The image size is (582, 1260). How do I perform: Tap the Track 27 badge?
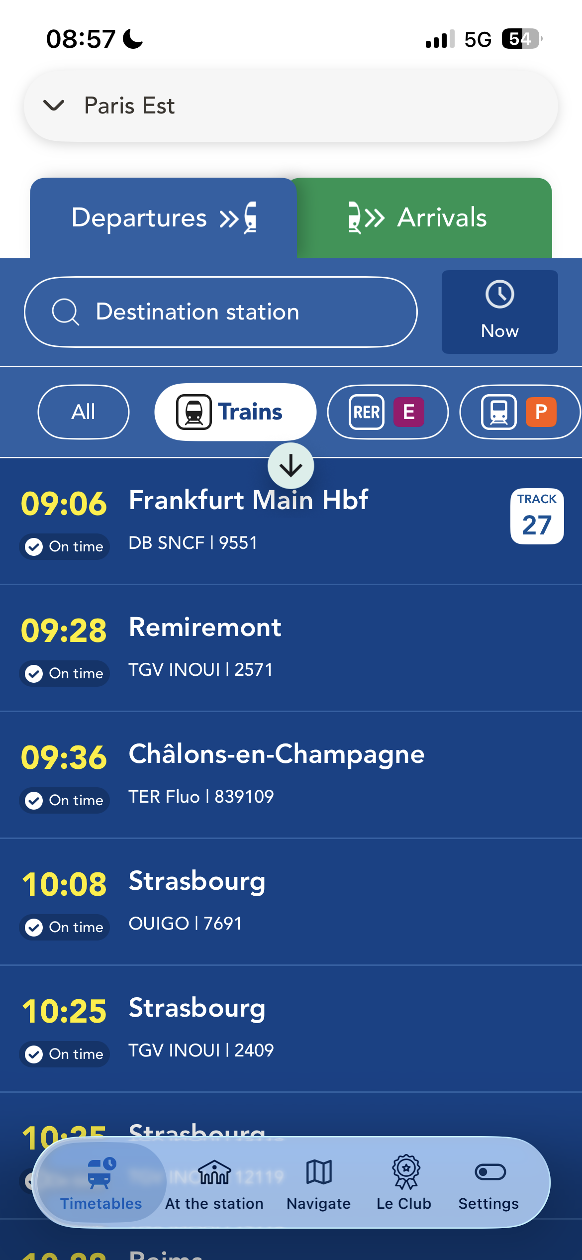(537, 516)
